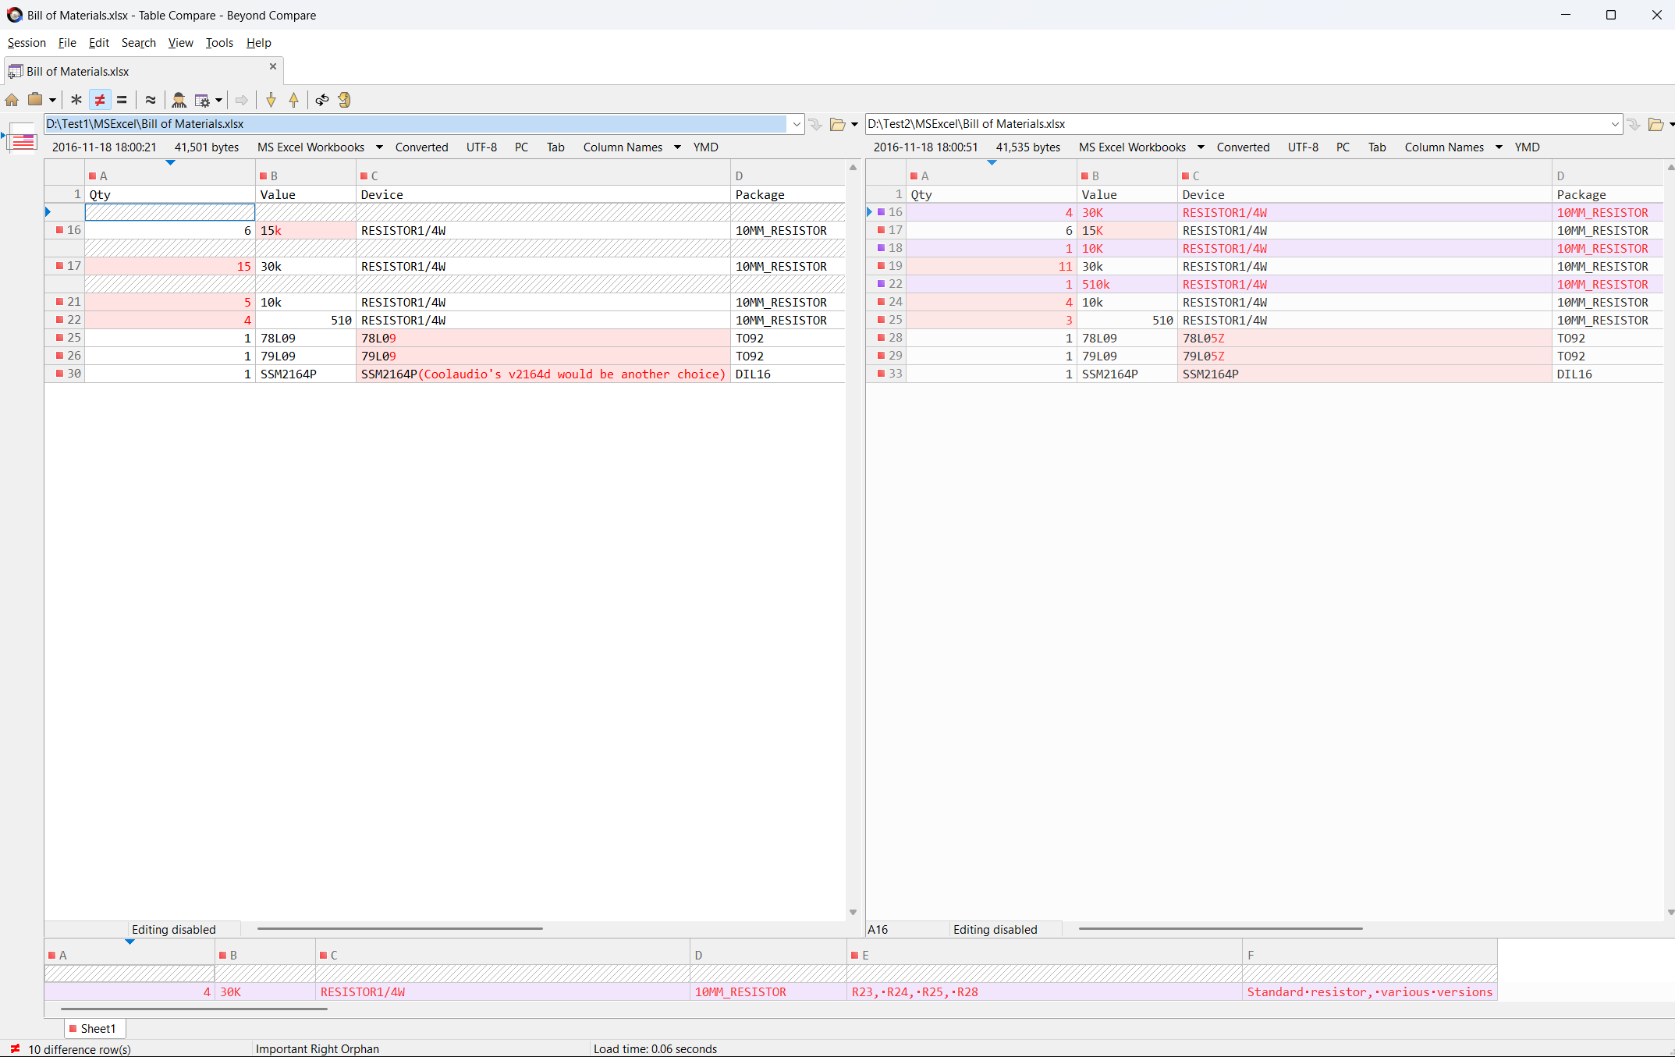Open the Edit menu
The image size is (1675, 1057).
pos(99,43)
